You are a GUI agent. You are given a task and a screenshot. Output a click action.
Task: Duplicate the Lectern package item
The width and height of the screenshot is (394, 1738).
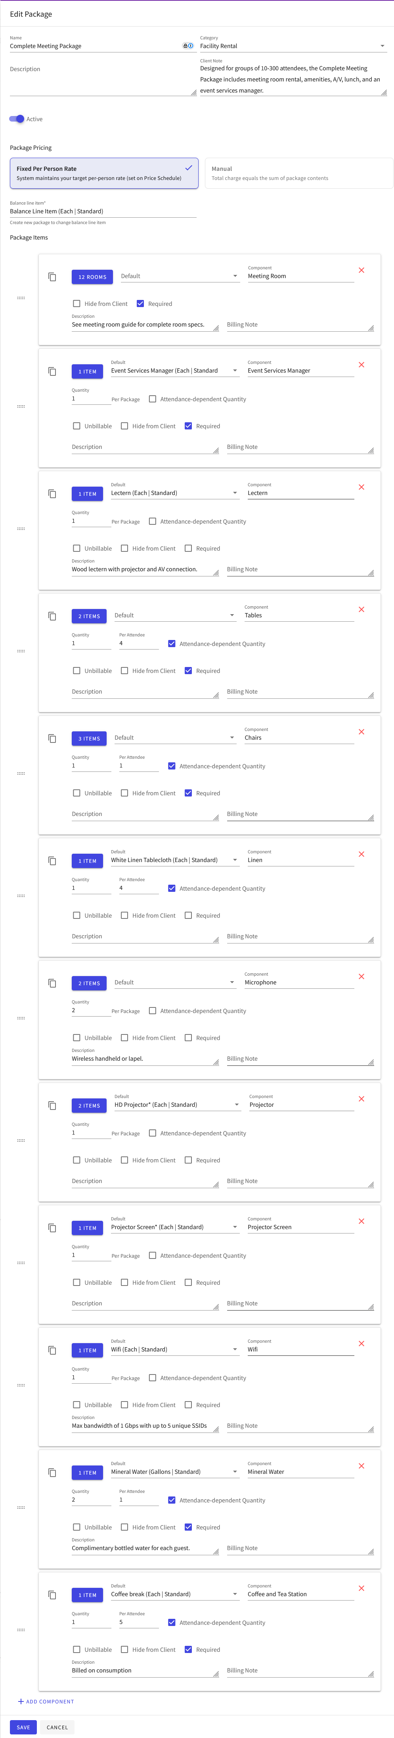pyautogui.click(x=52, y=494)
